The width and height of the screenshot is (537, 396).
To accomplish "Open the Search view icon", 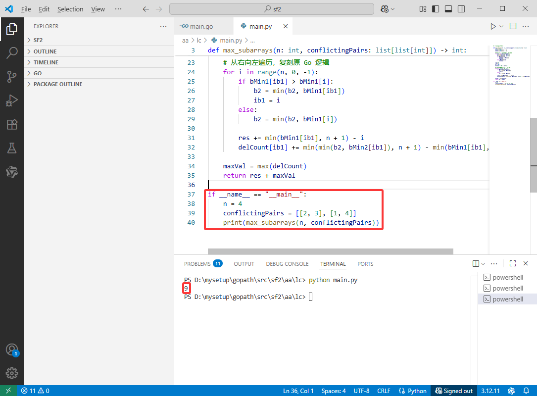I will click(x=12, y=53).
